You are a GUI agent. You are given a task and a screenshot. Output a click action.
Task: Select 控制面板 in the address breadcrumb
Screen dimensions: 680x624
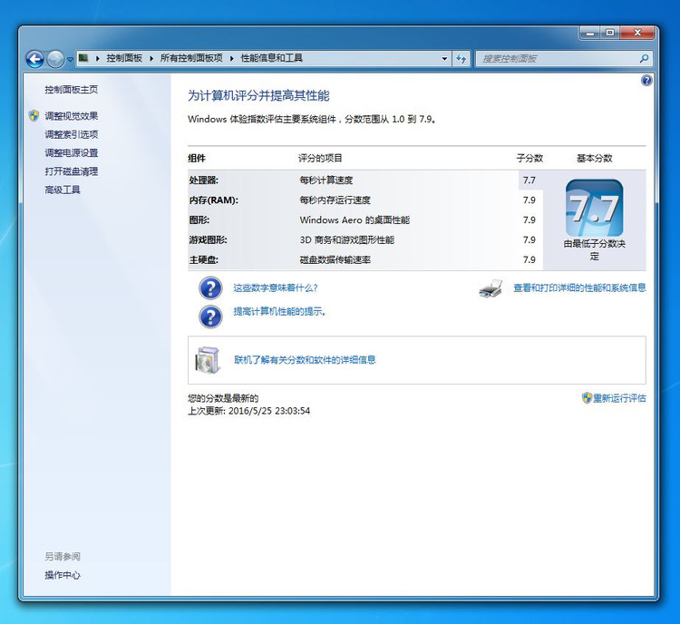124,58
